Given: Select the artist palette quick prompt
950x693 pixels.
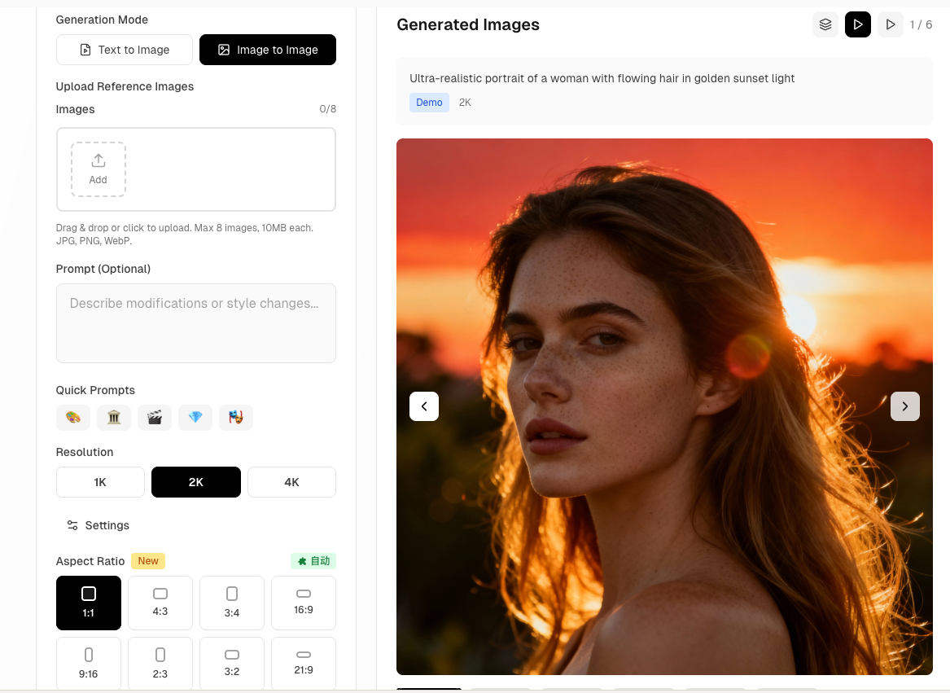Looking at the screenshot, I should coord(72,417).
